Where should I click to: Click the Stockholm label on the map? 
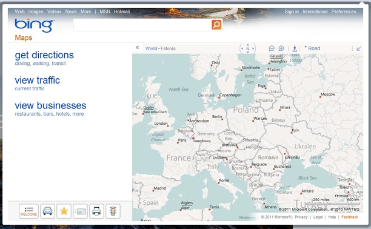click(x=251, y=67)
